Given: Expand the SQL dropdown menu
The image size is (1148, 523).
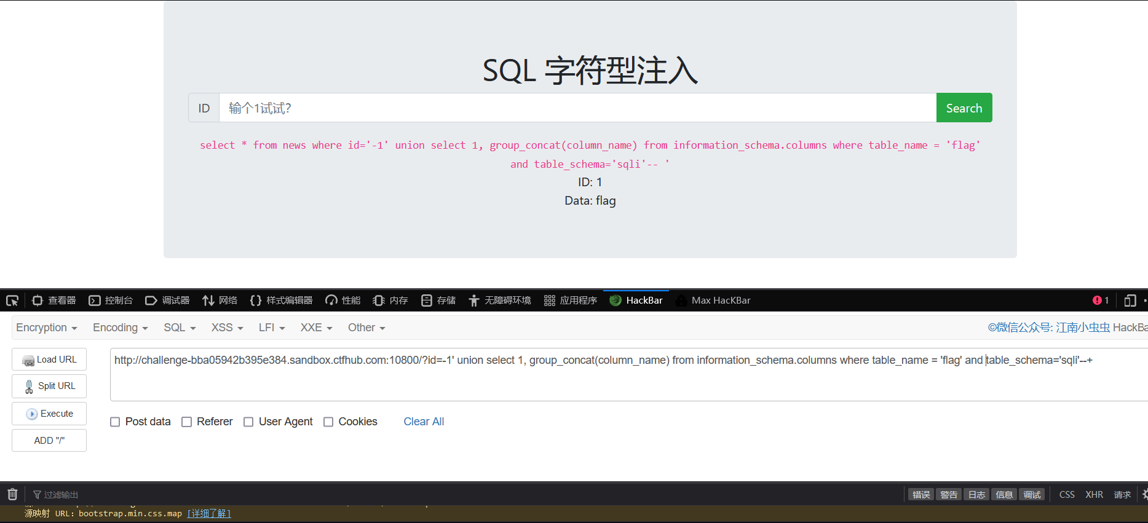Looking at the screenshot, I should pyautogui.click(x=180, y=328).
